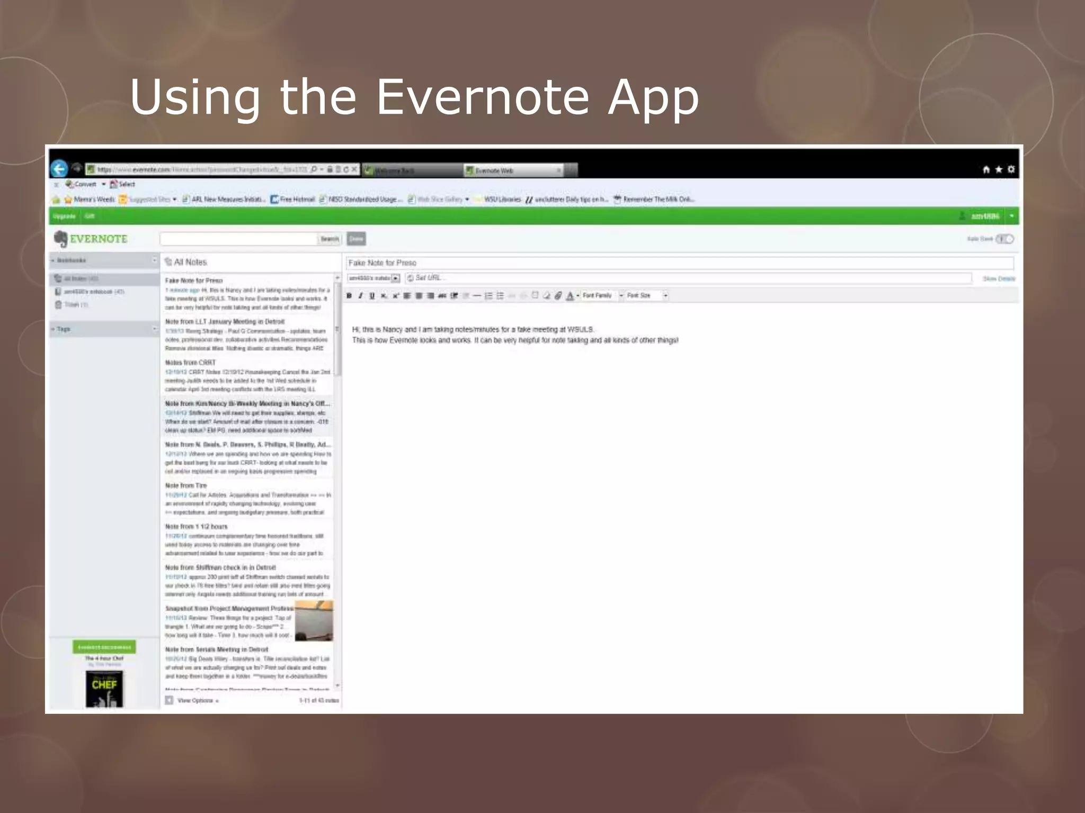Click the Set URL field

pyautogui.click(x=688, y=278)
